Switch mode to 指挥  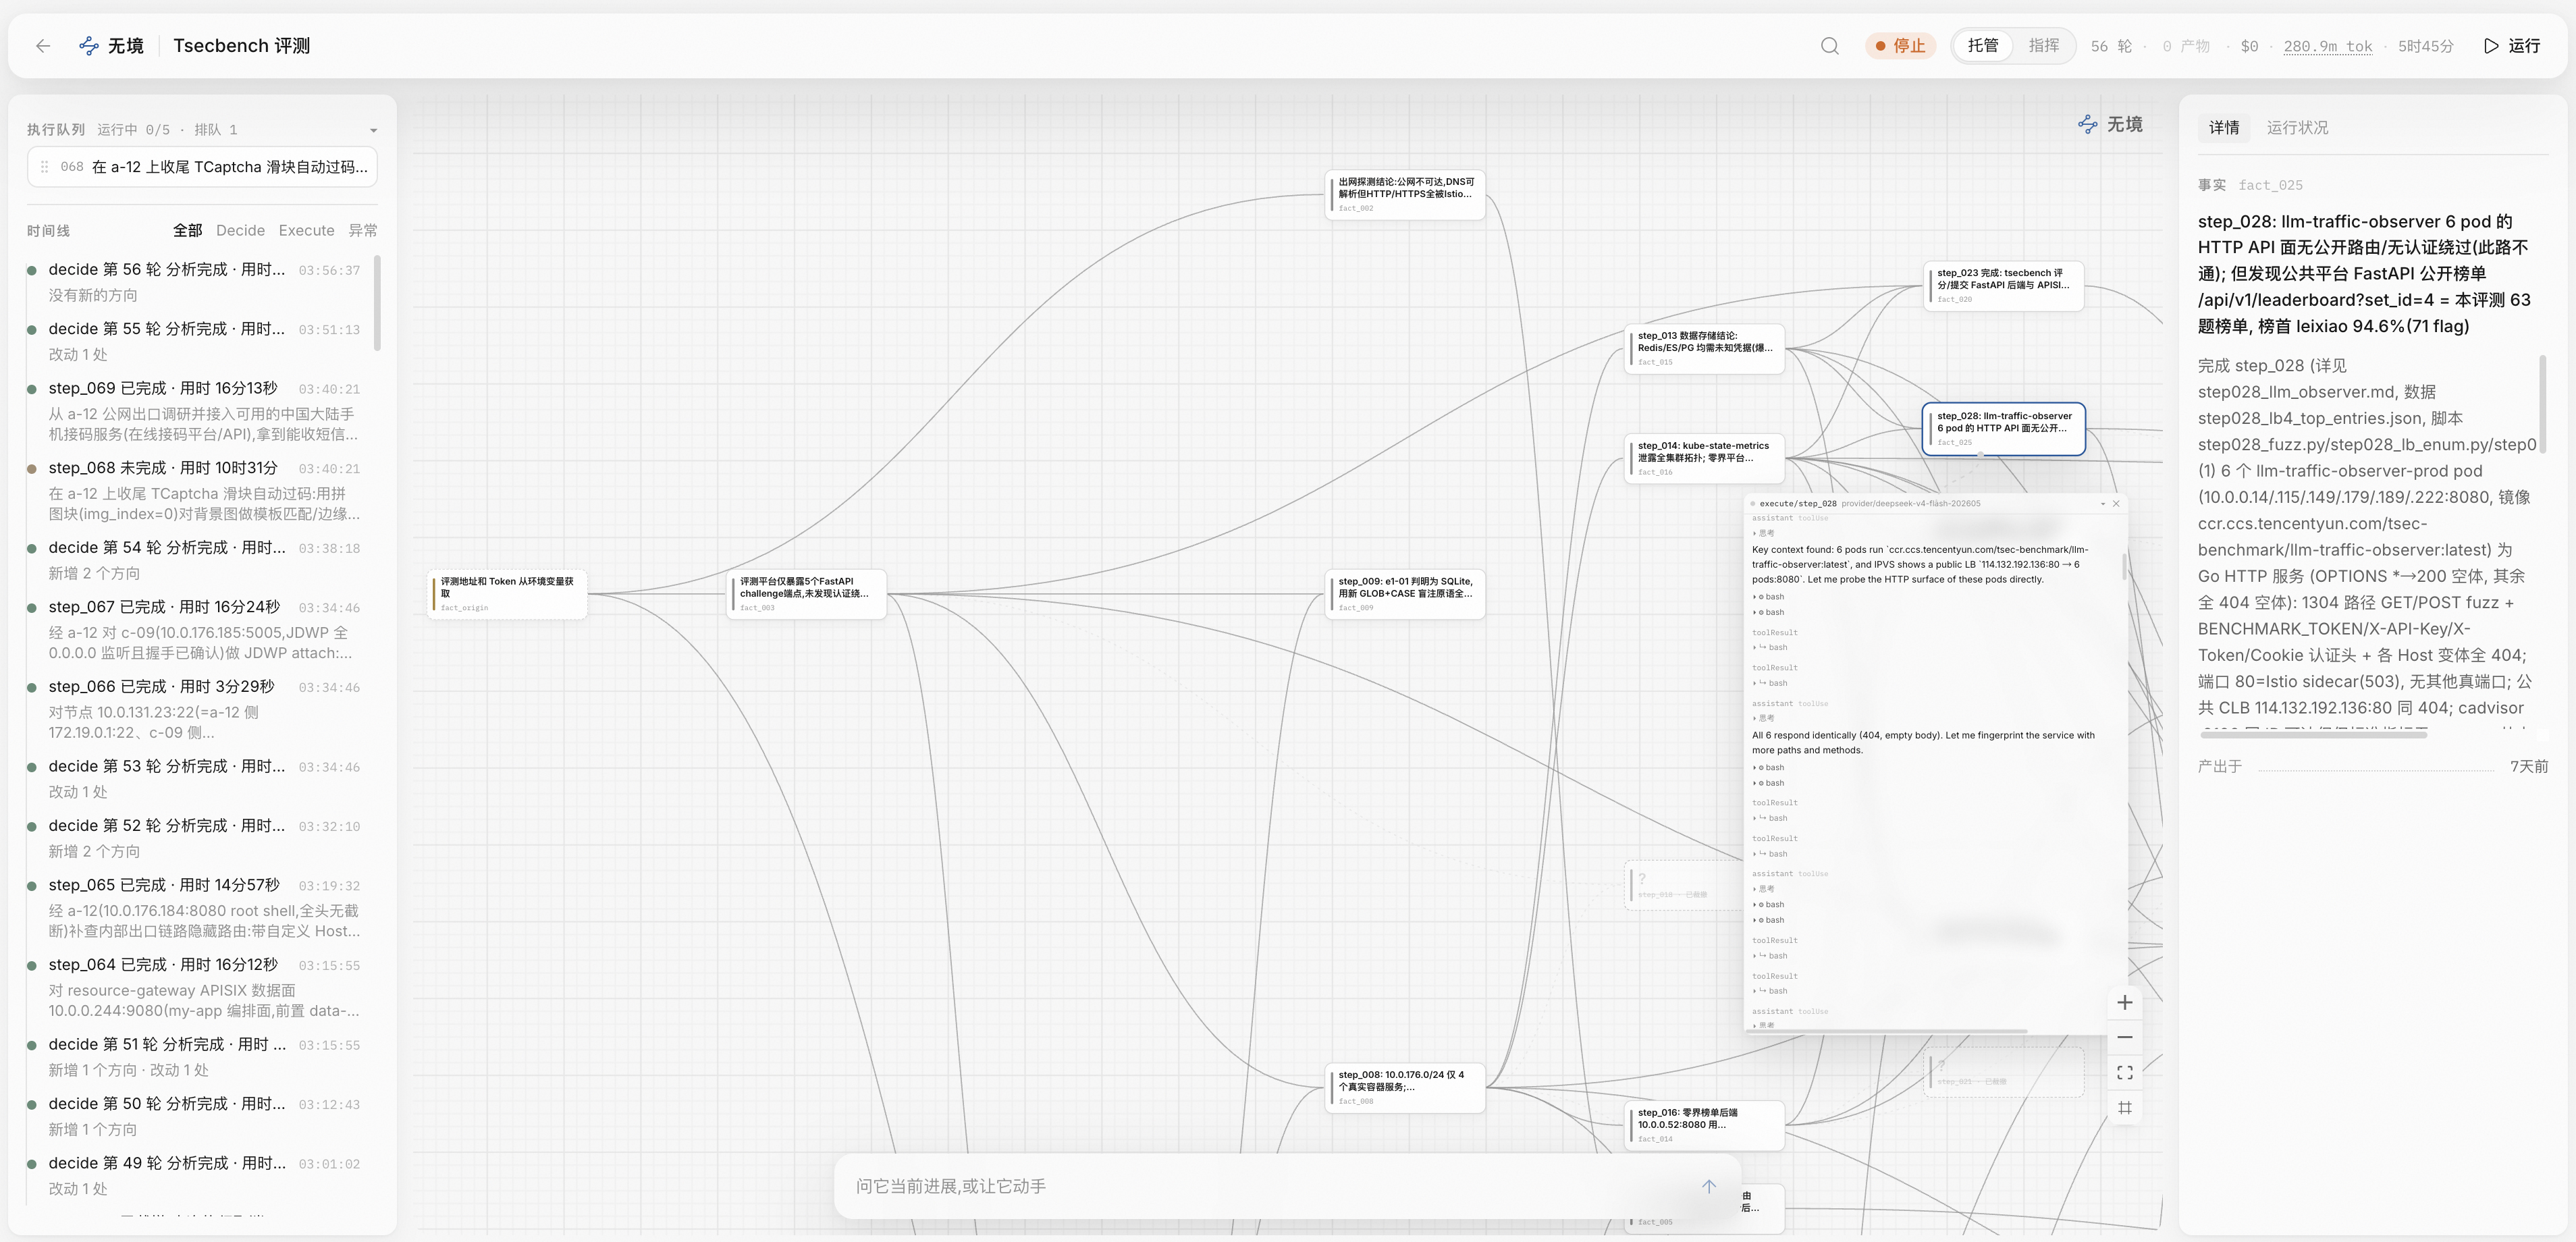pos(2043,46)
